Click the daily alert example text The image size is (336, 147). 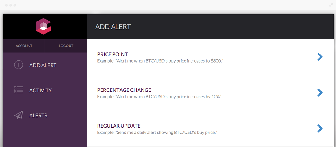157,132
